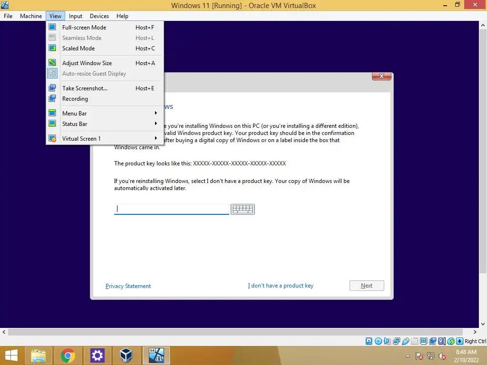Open the Machine menu
The image size is (487, 365).
[31, 16]
